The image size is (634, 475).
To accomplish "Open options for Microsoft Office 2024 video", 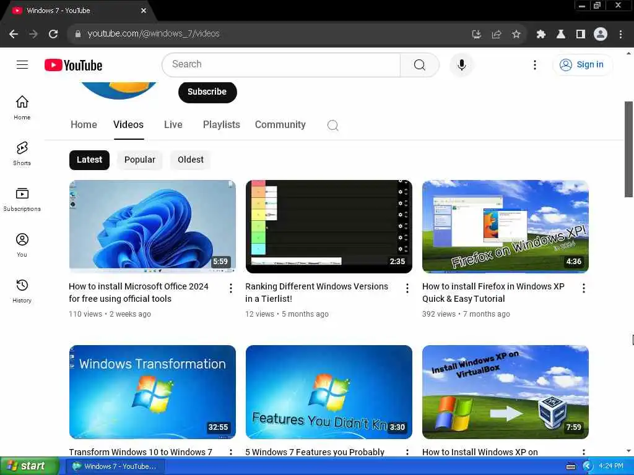I will [x=230, y=288].
